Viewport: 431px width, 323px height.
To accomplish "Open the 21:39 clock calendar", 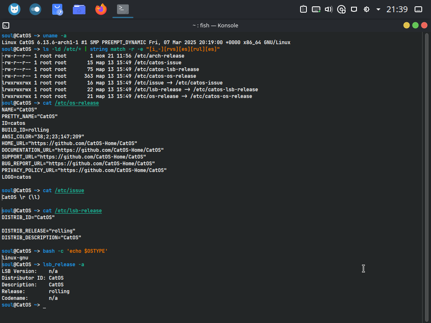I will [x=397, y=9].
